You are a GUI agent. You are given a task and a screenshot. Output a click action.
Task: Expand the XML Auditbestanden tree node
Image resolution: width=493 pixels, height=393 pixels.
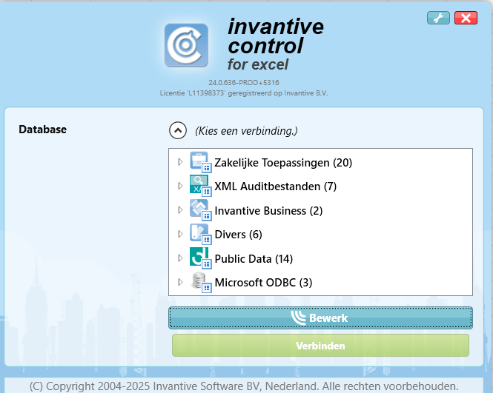coord(180,186)
